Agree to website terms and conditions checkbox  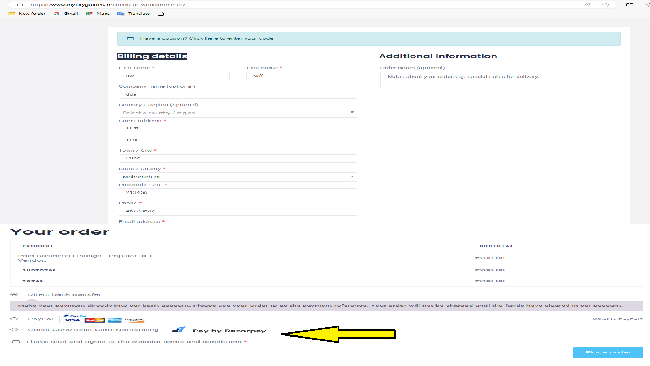click(x=16, y=342)
